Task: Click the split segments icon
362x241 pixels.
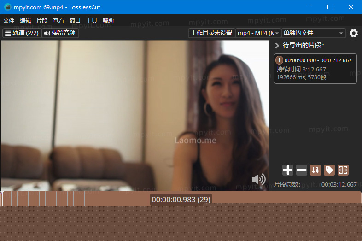Action: tap(343, 170)
